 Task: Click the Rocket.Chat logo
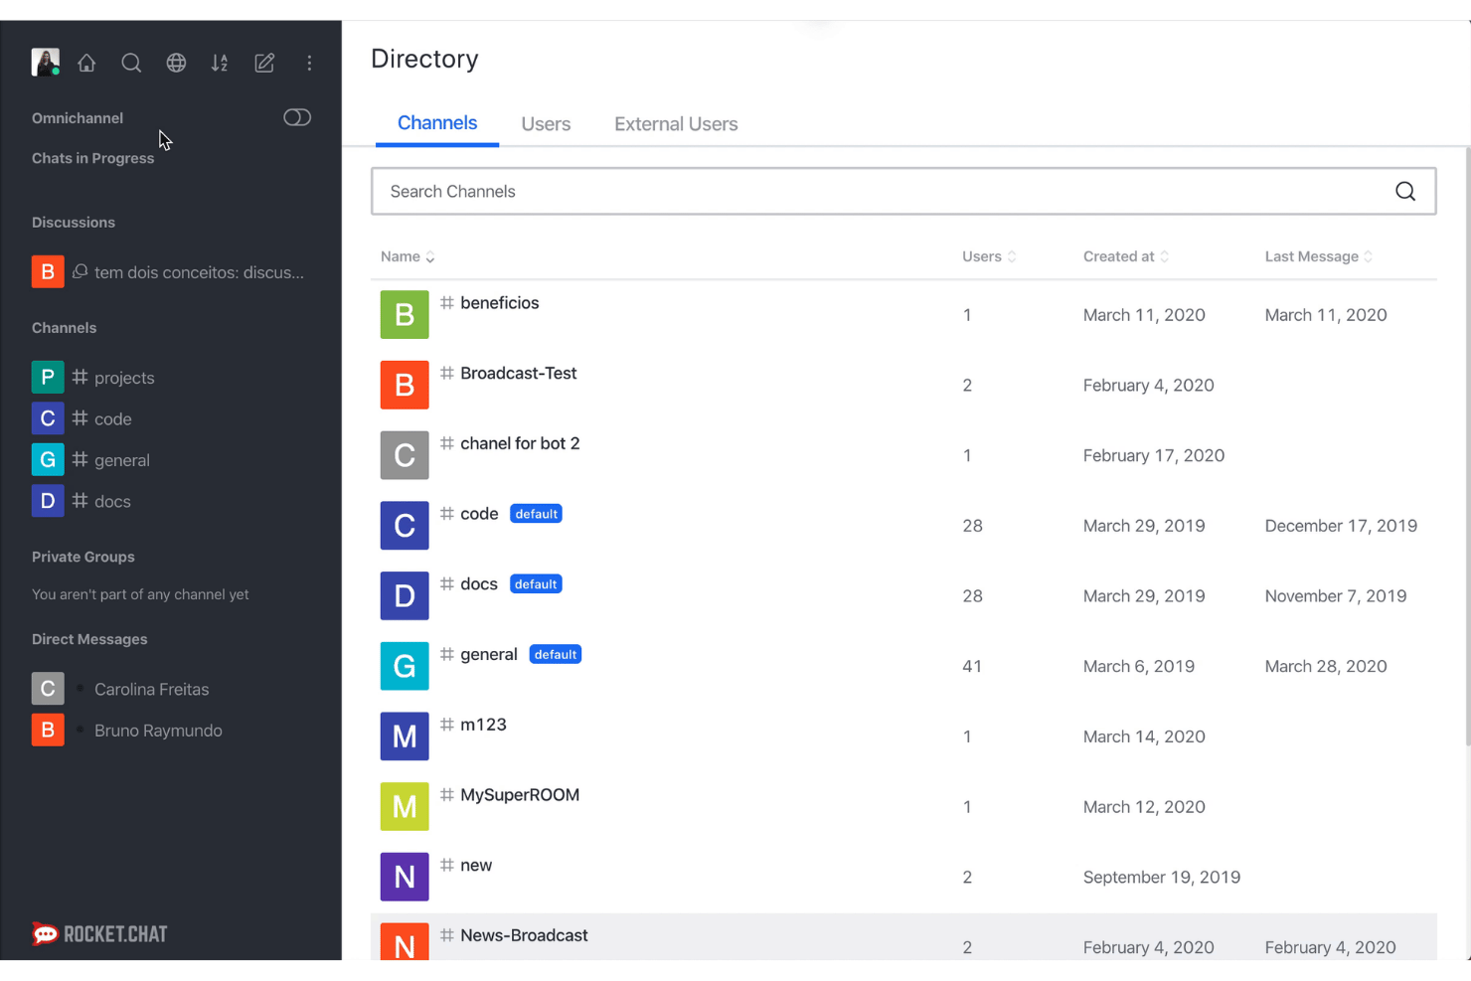coord(99,934)
